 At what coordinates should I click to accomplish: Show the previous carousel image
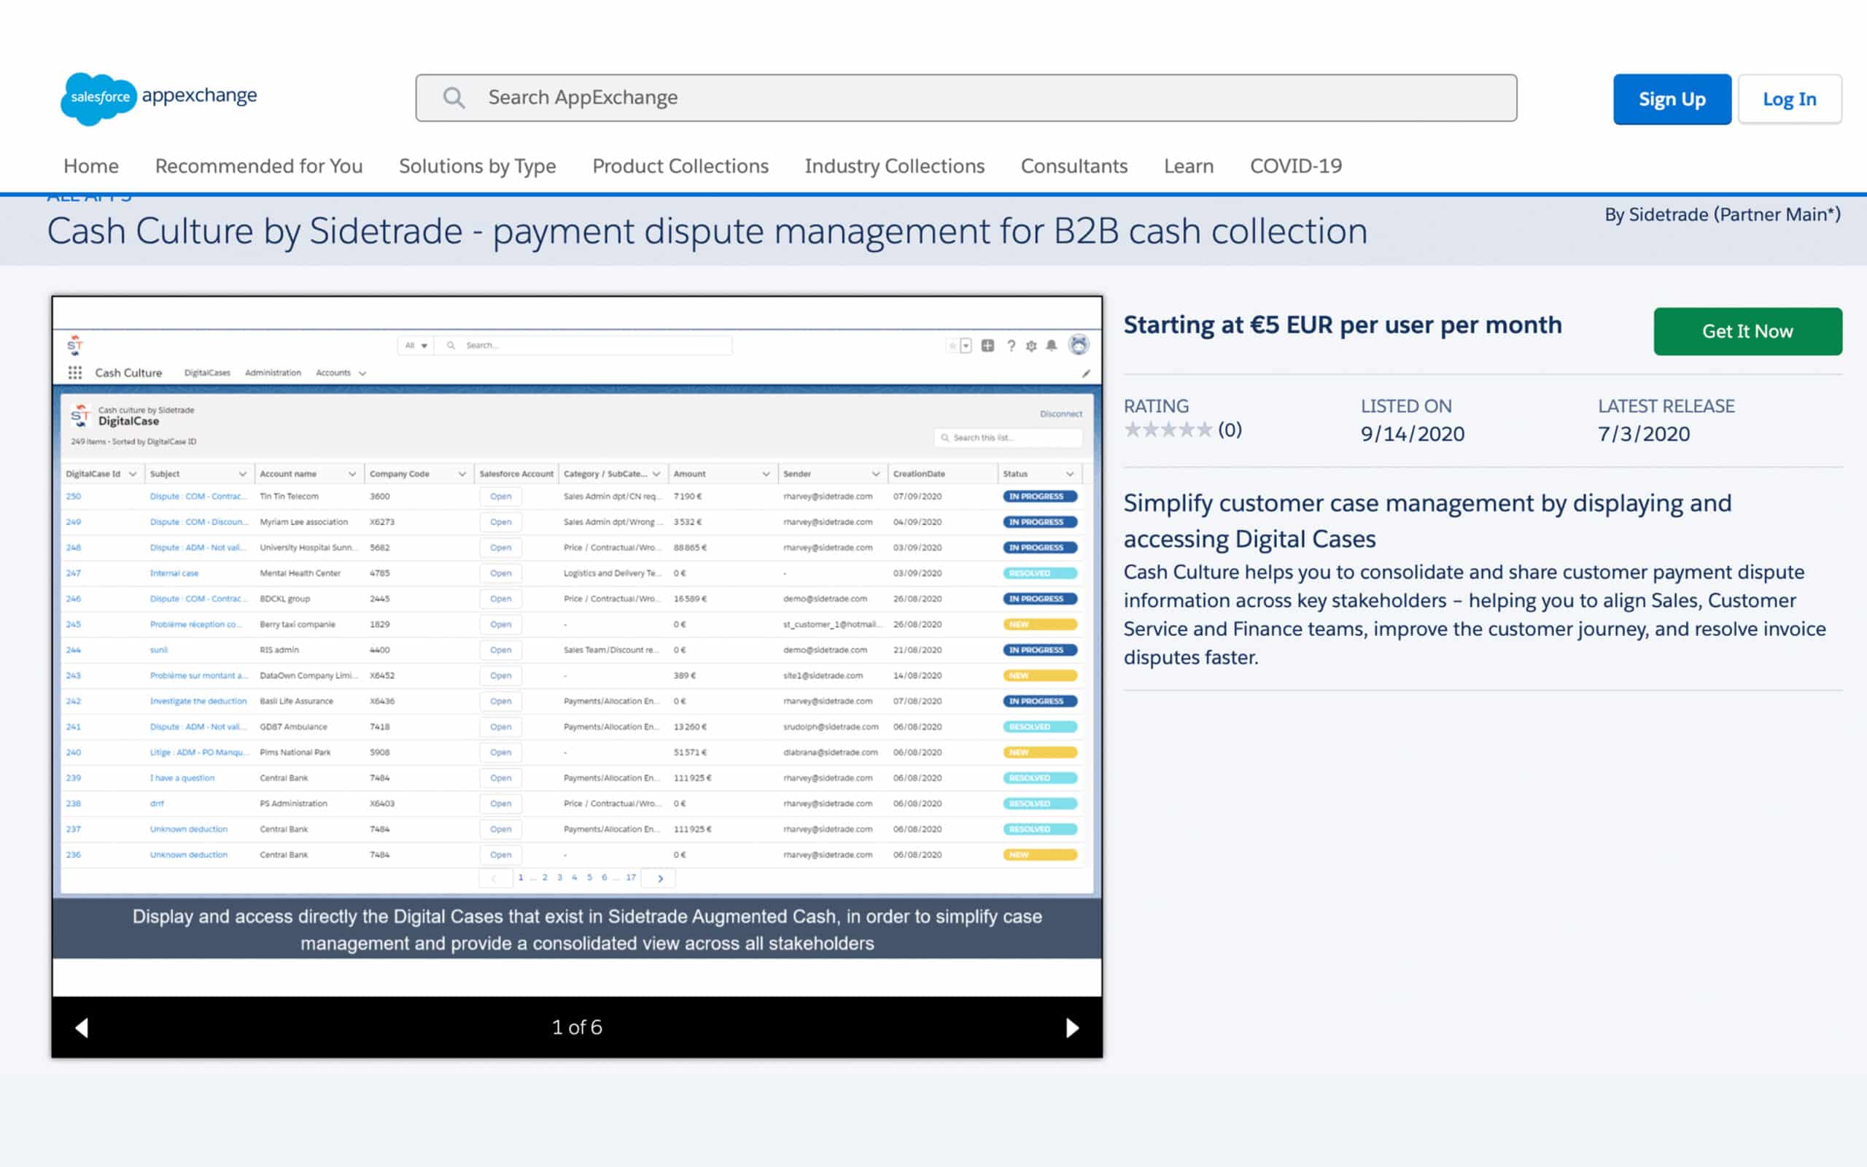tap(82, 1027)
